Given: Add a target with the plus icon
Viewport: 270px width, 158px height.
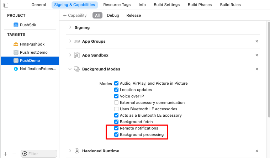Looking at the screenshot, I should (x=5, y=154).
